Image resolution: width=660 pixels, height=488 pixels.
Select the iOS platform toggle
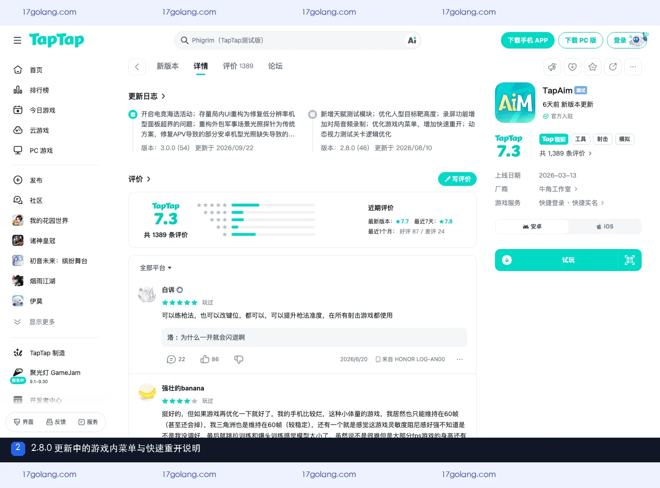[x=605, y=227]
